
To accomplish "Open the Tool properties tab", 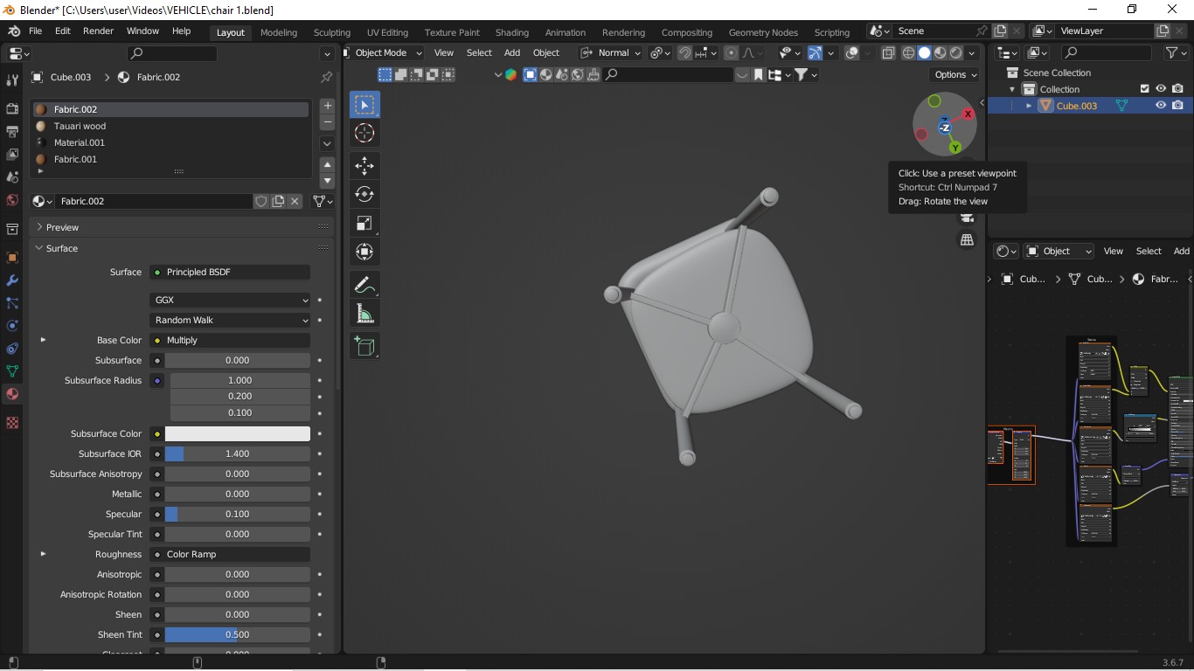I will click(12, 80).
